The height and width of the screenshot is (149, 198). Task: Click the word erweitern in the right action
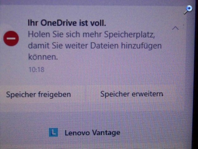148,94
